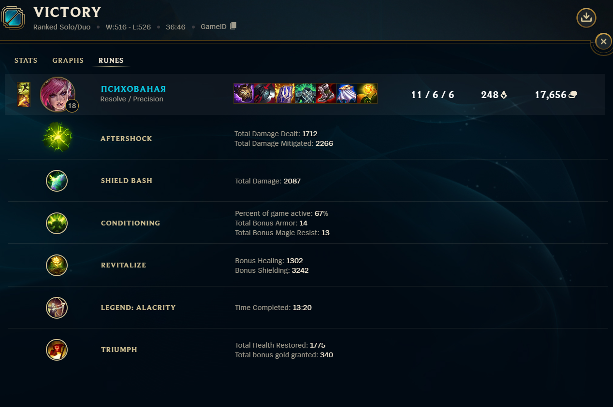Viewport: 613px width, 407px height.
Task: Click the Conditioning rune icon
Action: pyautogui.click(x=57, y=223)
